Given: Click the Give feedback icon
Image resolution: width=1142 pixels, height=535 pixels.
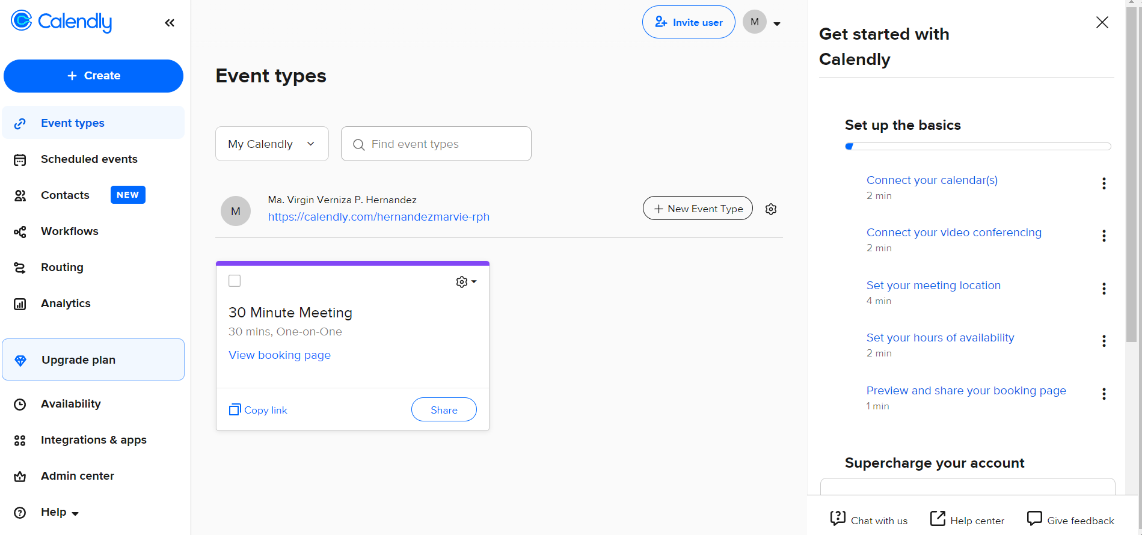Looking at the screenshot, I should pyautogui.click(x=1034, y=519).
